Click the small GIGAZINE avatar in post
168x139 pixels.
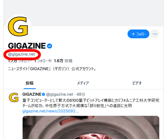(x=14, y=98)
